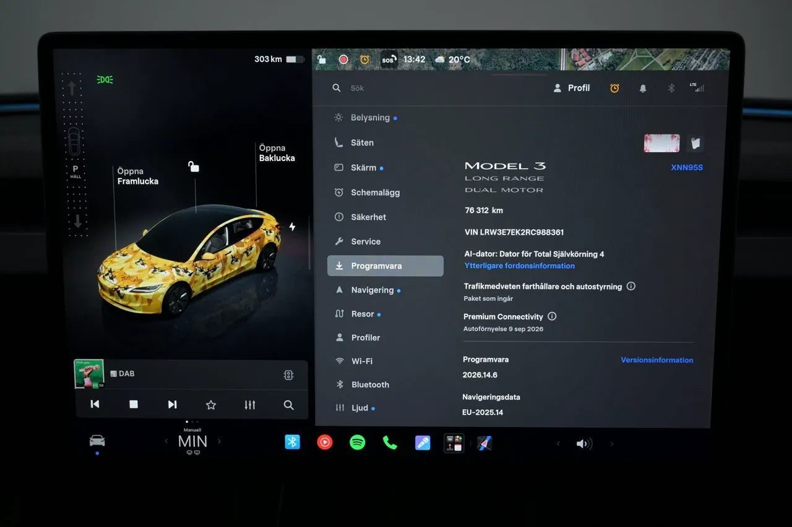Image resolution: width=792 pixels, height=527 pixels.
Task: Launch the navigation arrow app in the dock
Action: 484,443
